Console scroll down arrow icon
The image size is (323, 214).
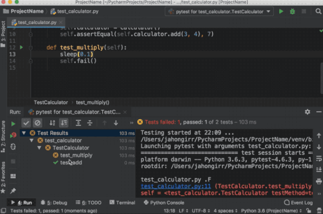(319, 147)
